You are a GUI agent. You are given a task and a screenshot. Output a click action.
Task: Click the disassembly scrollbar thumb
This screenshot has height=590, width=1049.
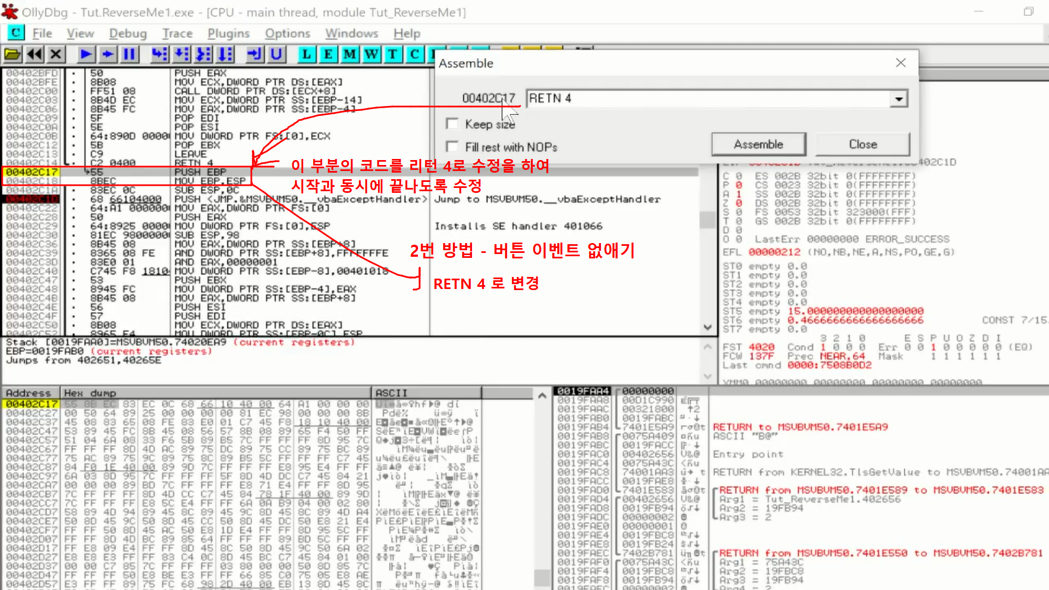[x=708, y=220]
